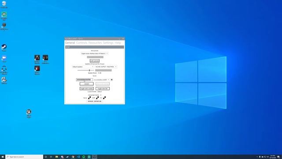The image size is (282, 159).
Task: Open the General tab
Action: coord(70,43)
